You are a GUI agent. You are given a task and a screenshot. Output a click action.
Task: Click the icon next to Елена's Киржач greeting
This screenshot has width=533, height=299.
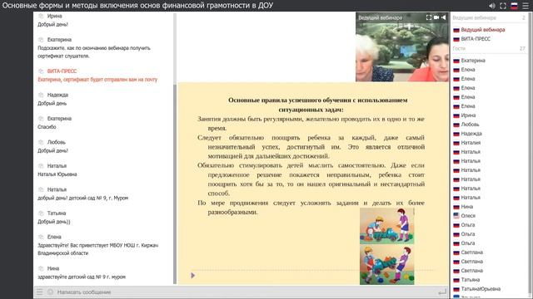tap(41, 237)
